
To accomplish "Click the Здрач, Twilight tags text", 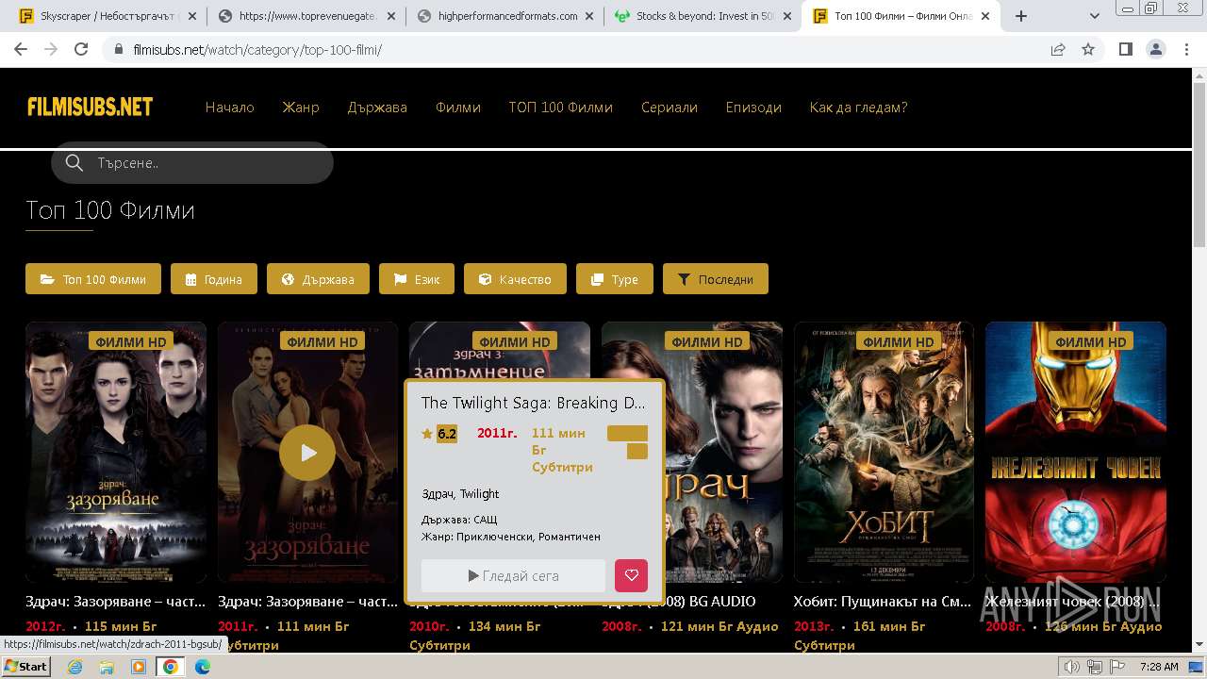I will point(460,494).
